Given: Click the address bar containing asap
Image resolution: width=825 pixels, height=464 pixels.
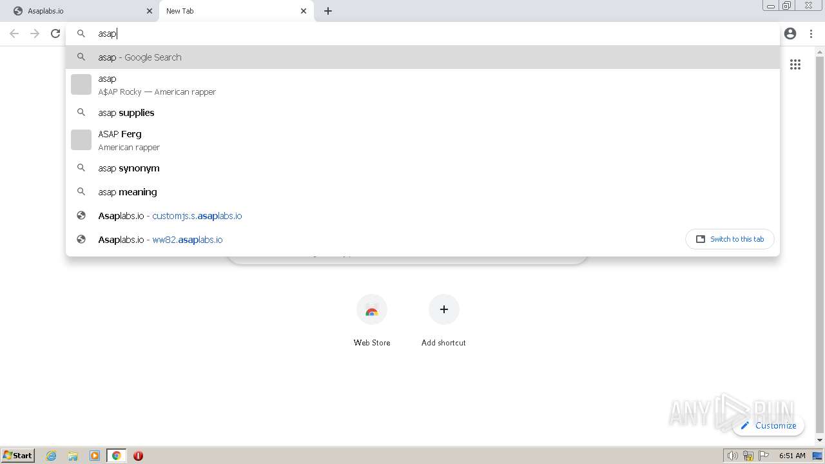Looking at the screenshot, I should coord(422,34).
